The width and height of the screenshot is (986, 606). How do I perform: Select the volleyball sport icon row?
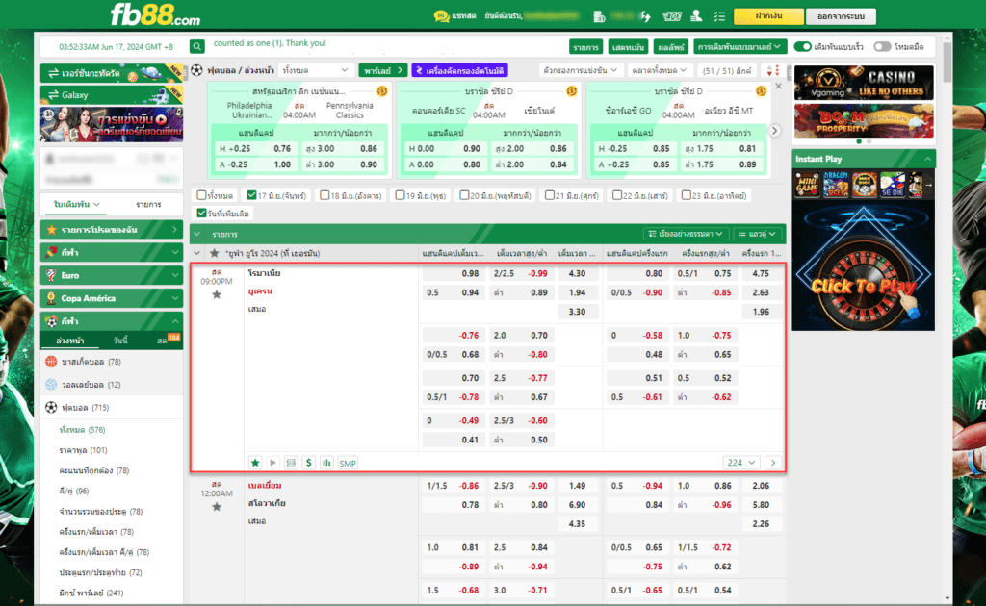[x=112, y=385]
